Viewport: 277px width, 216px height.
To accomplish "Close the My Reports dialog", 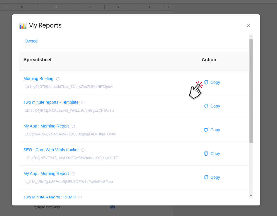I will [x=248, y=25].
